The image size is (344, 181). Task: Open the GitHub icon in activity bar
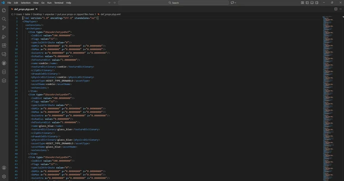pos(4,63)
